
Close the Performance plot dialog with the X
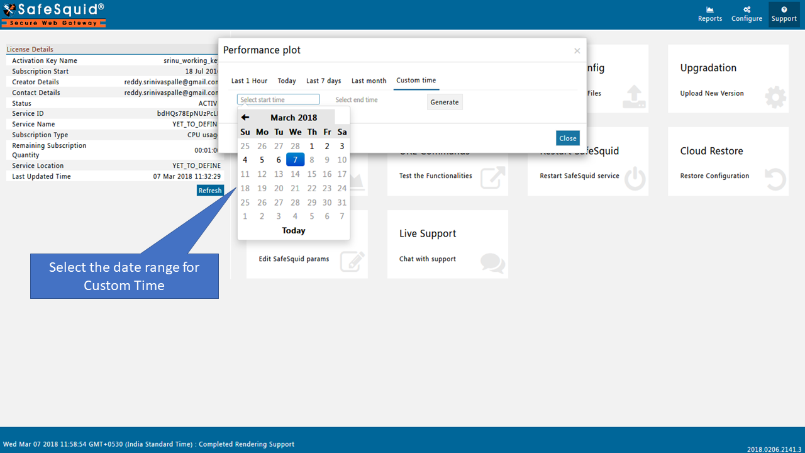(577, 51)
